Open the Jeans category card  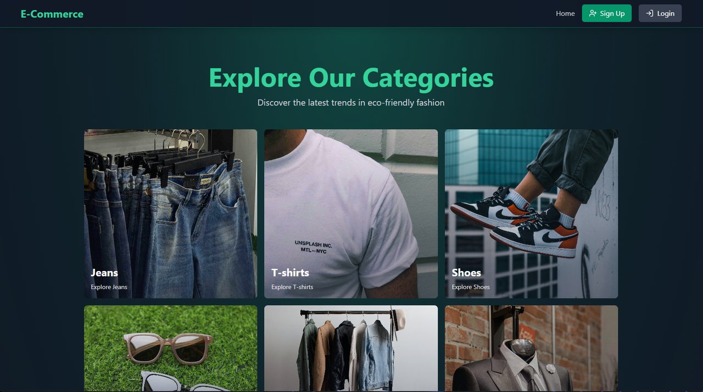coord(170,214)
